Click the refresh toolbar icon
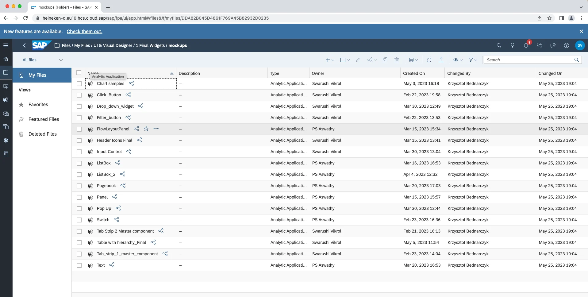The image size is (588, 297). click(429, 60)
